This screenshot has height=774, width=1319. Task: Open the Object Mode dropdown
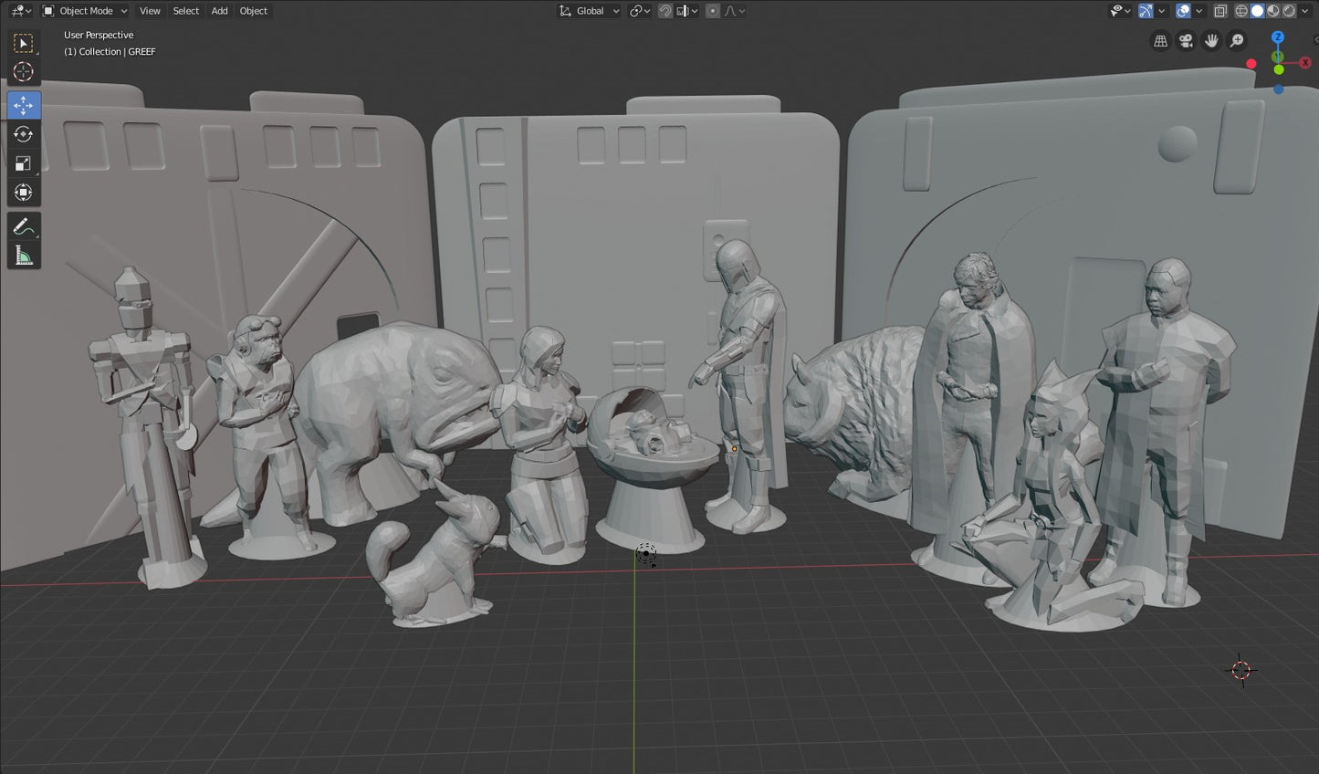(x=85, y=11)
